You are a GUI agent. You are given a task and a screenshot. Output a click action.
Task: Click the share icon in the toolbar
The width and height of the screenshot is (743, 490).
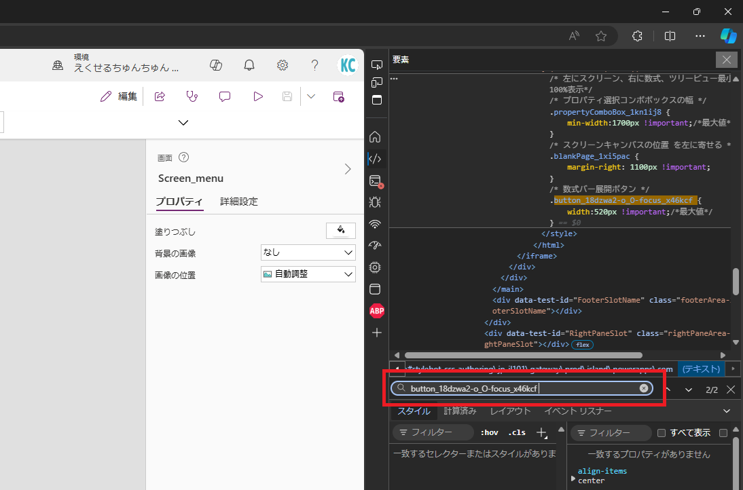(x=160, y=96)
